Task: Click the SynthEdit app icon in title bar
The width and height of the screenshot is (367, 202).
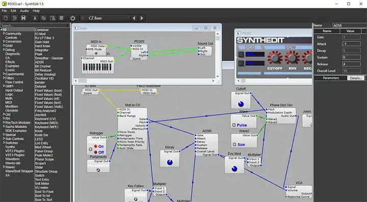Action: (4, 4)
